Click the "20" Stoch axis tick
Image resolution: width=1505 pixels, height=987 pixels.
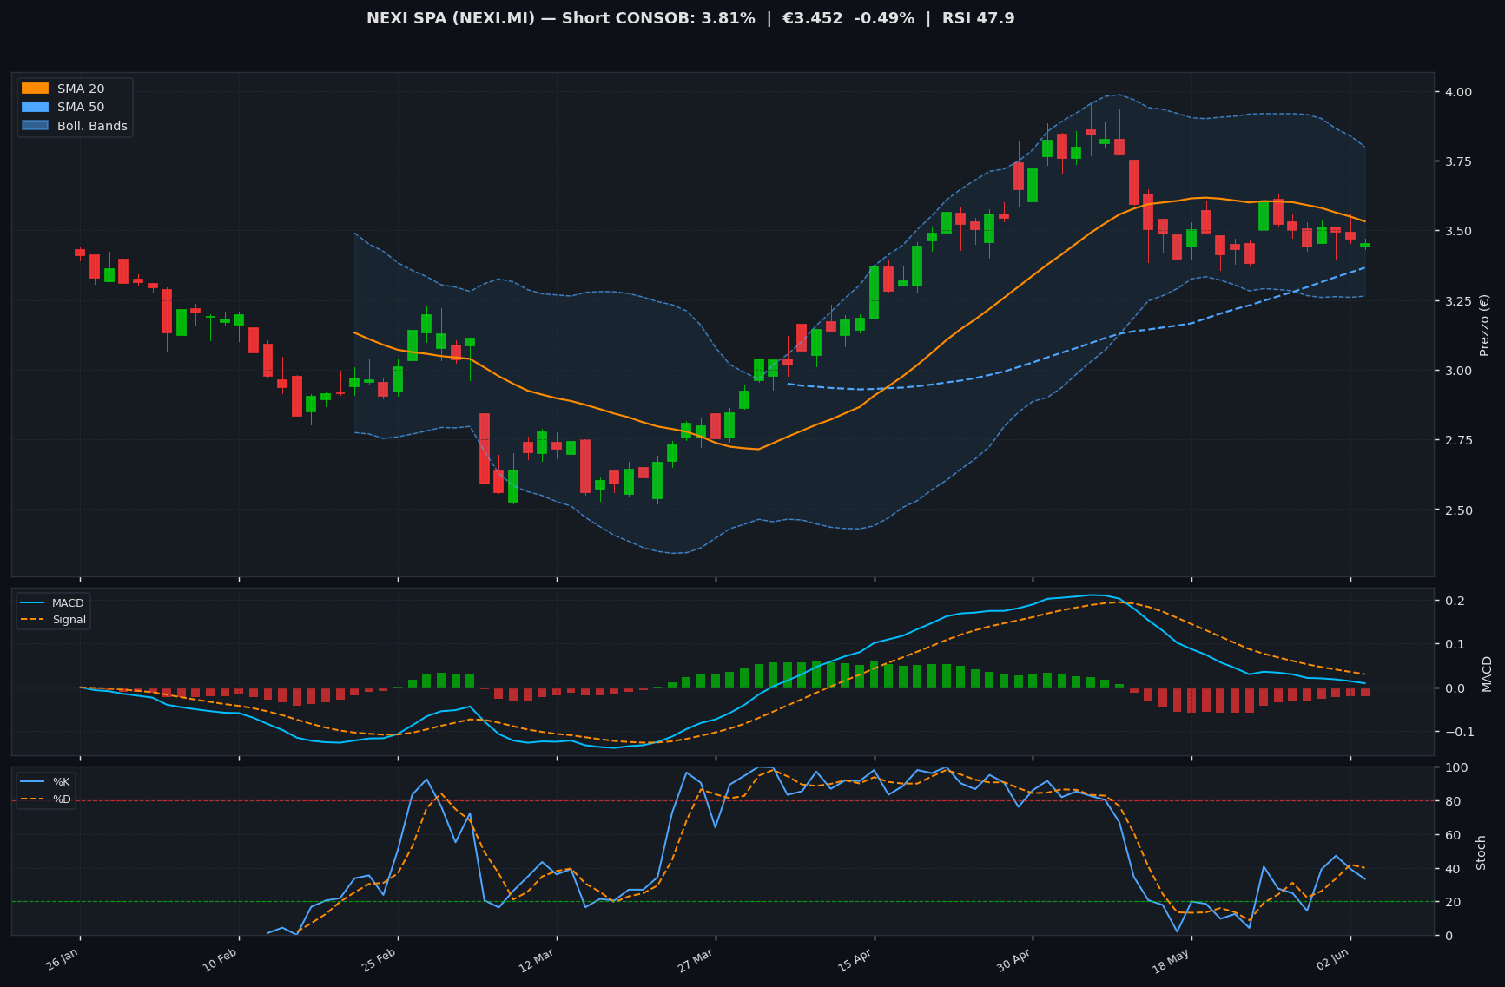tap(1453, 902)
